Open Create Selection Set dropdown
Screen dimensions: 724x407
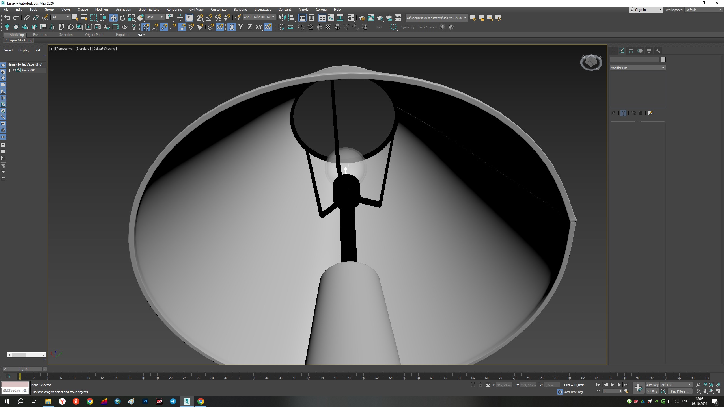pos(259,17)
